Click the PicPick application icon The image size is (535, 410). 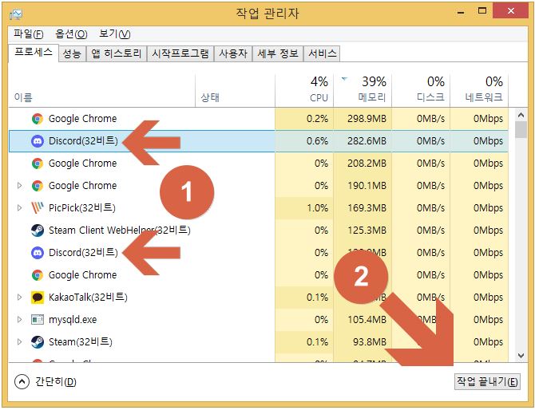coord(38,208)
